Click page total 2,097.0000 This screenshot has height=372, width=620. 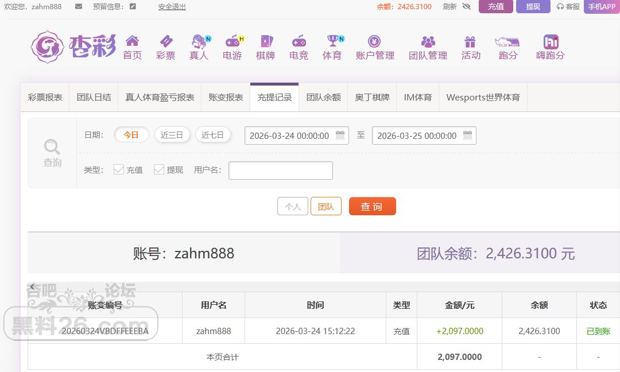(459, 357)
